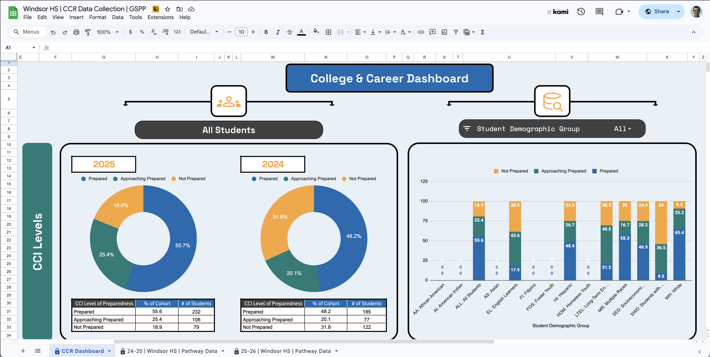This screenshot has width=710, height=357.
Task: Click the fill color bucket icon
Action: [316, 32]
